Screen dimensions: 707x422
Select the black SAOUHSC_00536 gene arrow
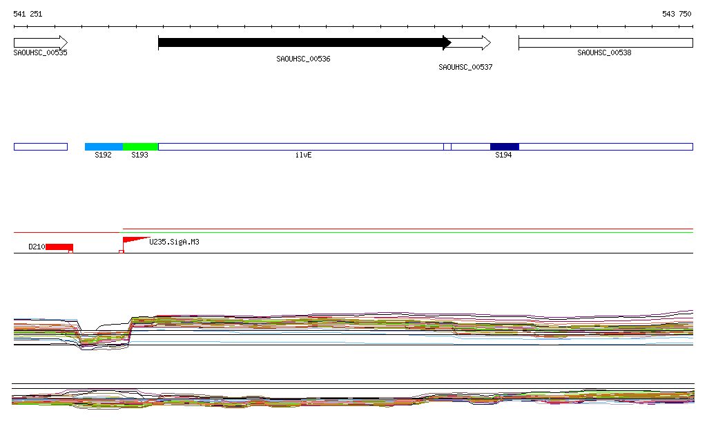304,43
